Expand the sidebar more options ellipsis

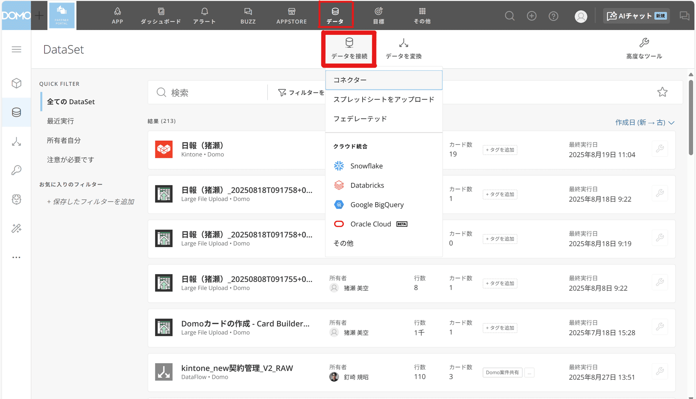16,257
